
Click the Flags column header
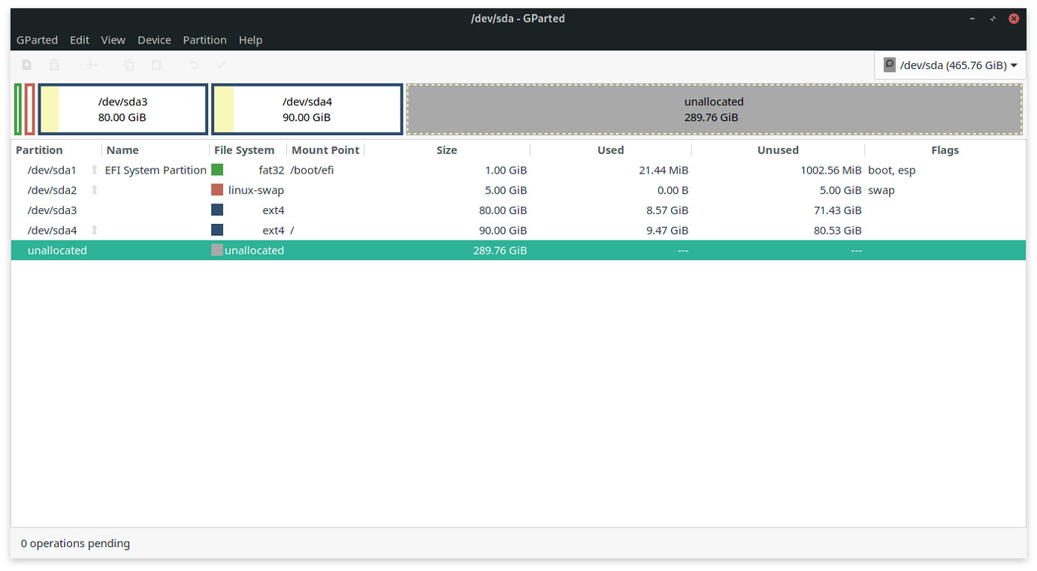945,150
